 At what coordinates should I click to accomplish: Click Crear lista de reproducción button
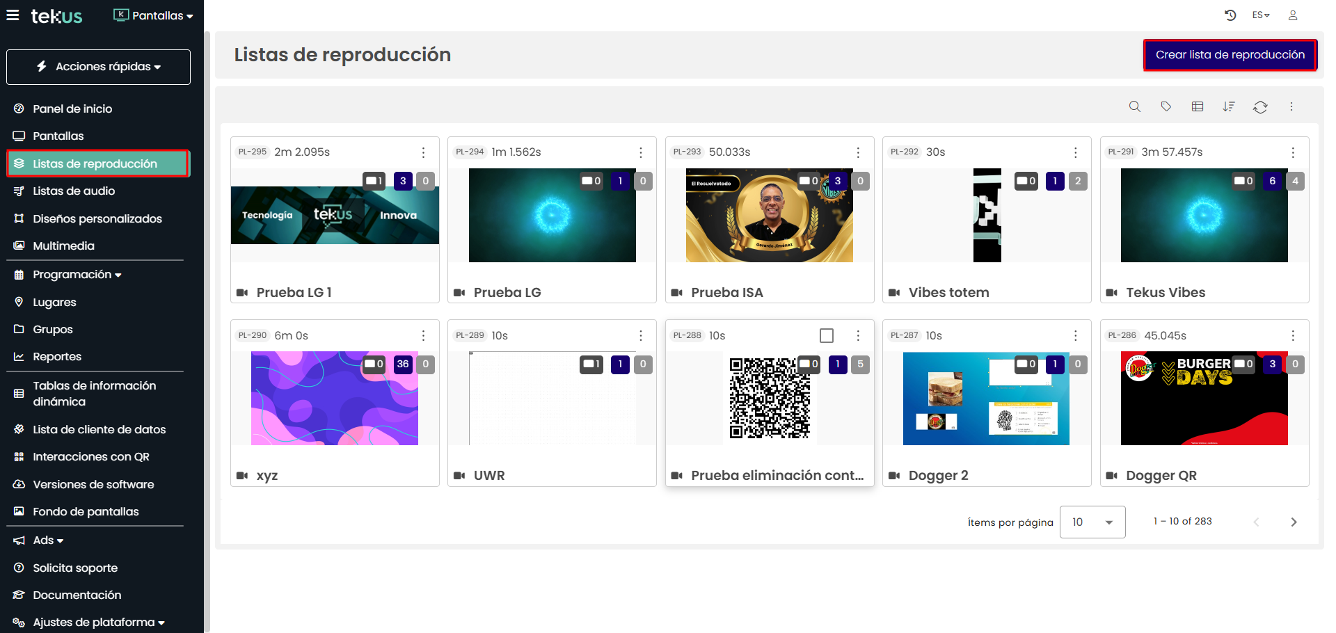[x=1230, y=55]
